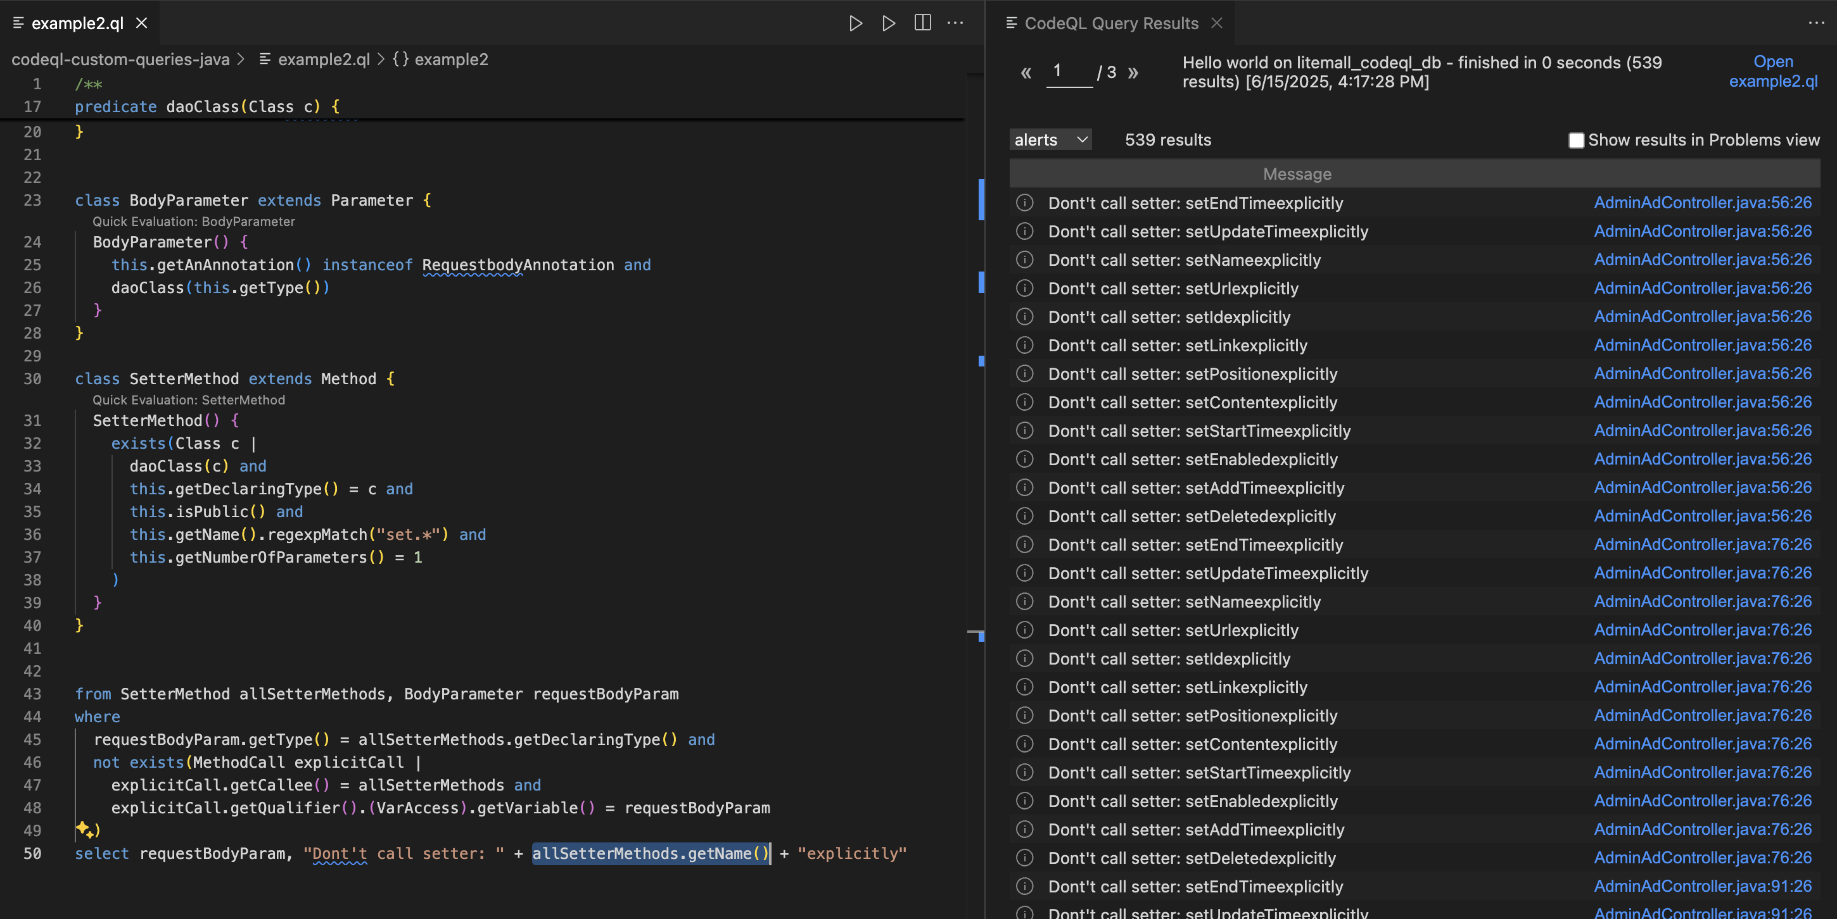The height and width of the screenshot is (919, 1837).
Task: Go to next results page arrow
Action: tap(1133, 73)
